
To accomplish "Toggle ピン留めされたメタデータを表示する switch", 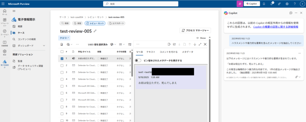I will pyautogui.click(x=138, y=60).
